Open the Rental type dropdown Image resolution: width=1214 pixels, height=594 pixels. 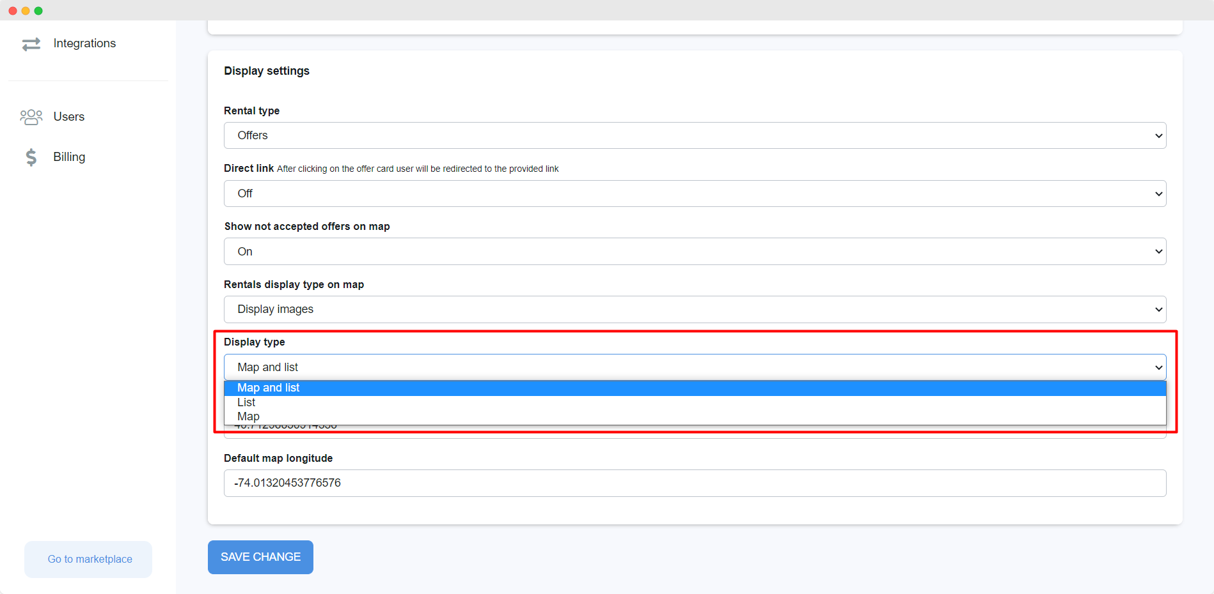coord(695,135)
